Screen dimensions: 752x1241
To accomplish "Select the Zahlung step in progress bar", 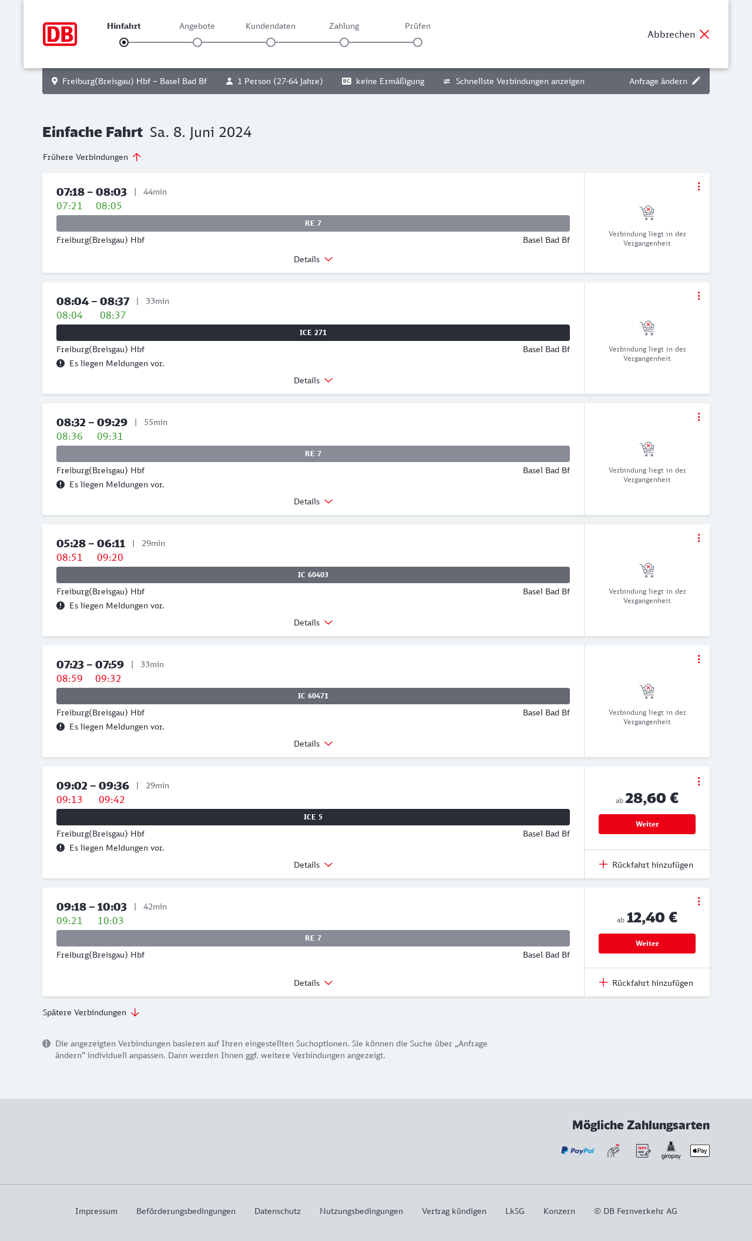I will click(344, 42).
